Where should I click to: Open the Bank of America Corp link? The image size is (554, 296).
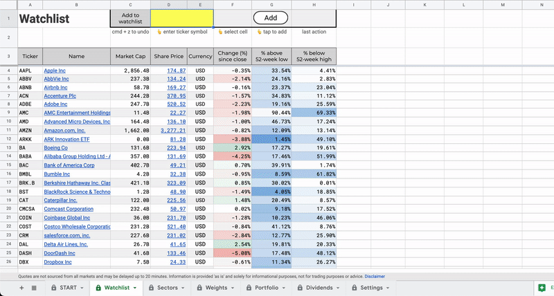69,165
